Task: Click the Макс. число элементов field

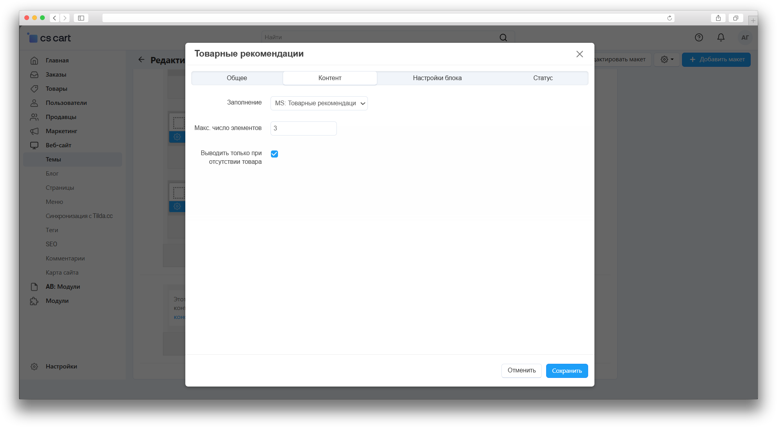Action: [303, 128]
